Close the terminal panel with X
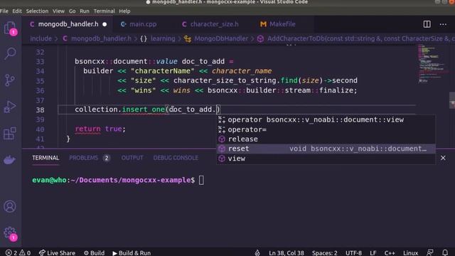The width and height of the screenshot is (455, 256). tap(443, 158)
